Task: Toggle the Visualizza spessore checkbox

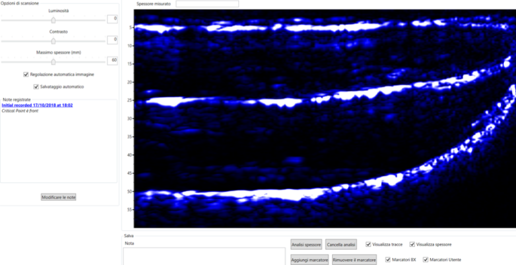Action: pyautogui.click(x=413, y=244)
